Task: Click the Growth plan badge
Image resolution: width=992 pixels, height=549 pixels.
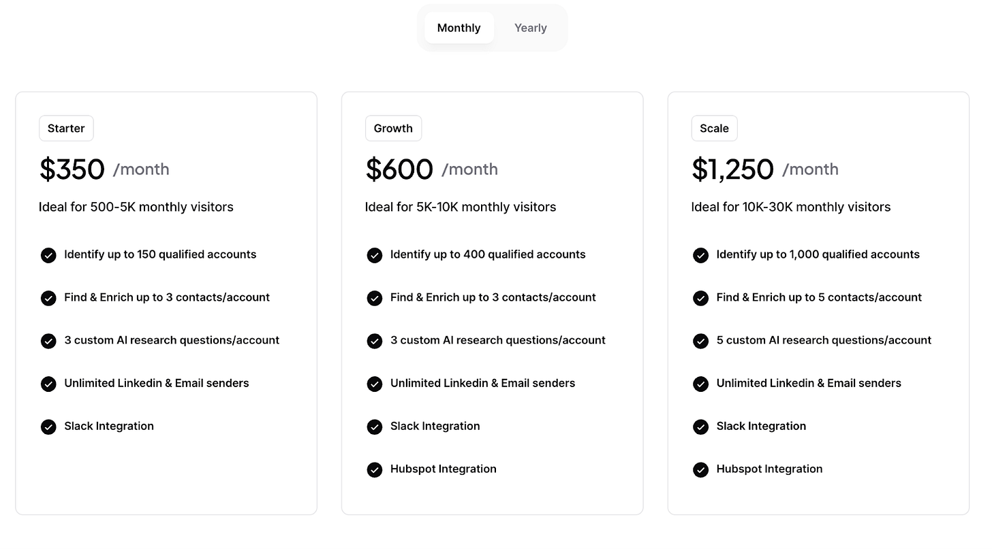Action: coord(393,129)
